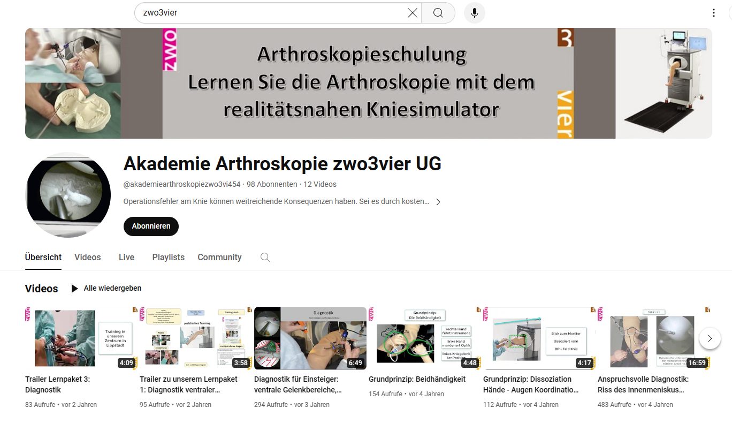Image resolution: width=732 pixels, height=431 pixels.
Task: Search within channel using magnifier icon
Action: point(265,258)
